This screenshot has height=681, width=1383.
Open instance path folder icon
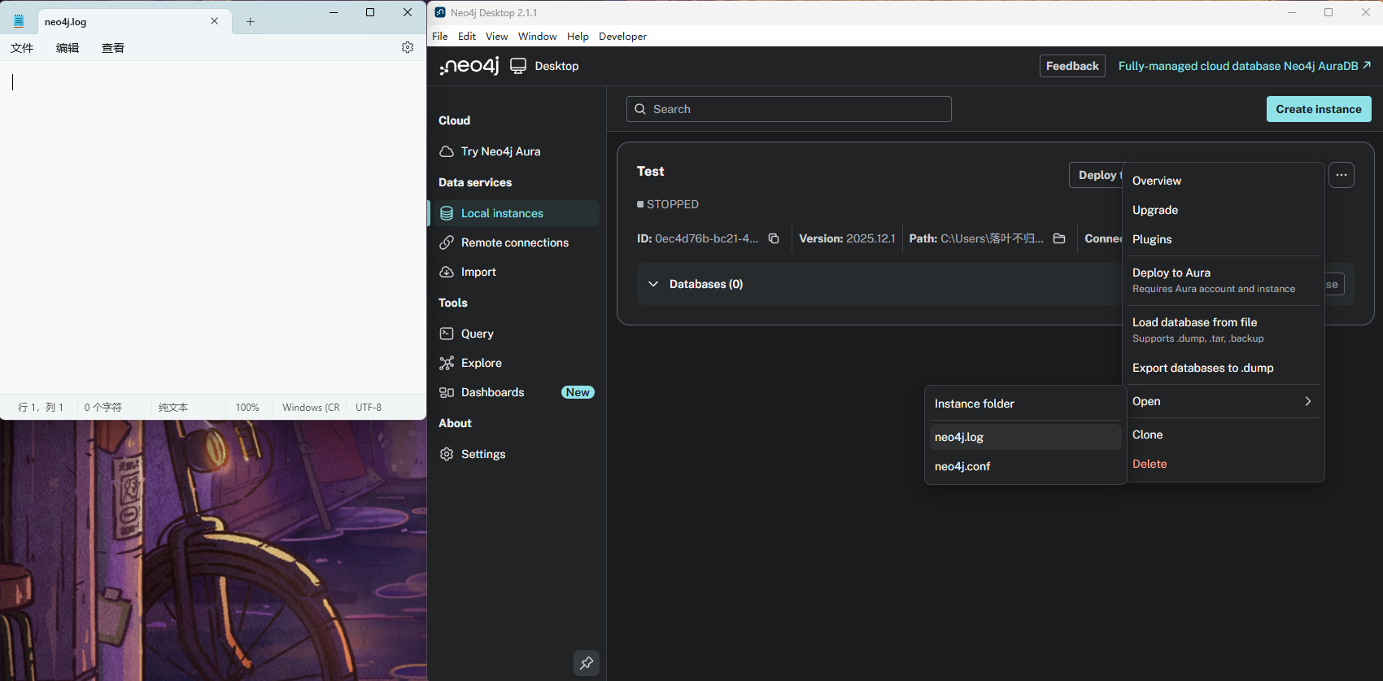point(1059,238)
